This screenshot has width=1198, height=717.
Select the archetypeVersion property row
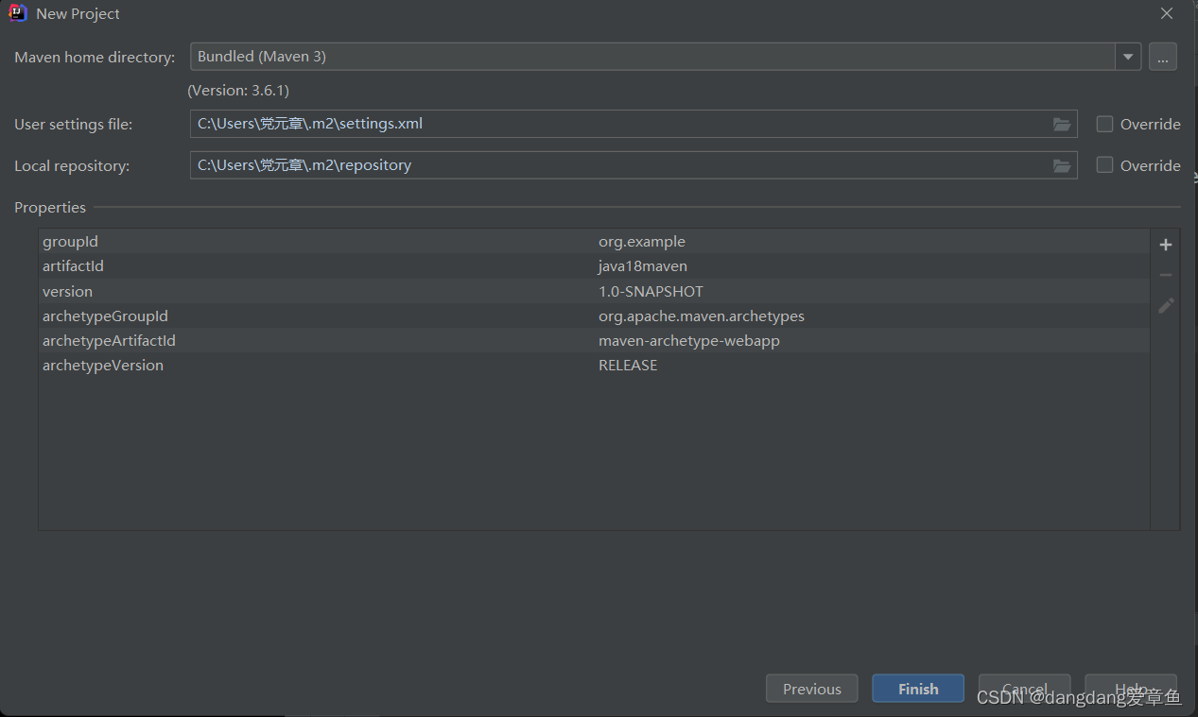[594, 365]
